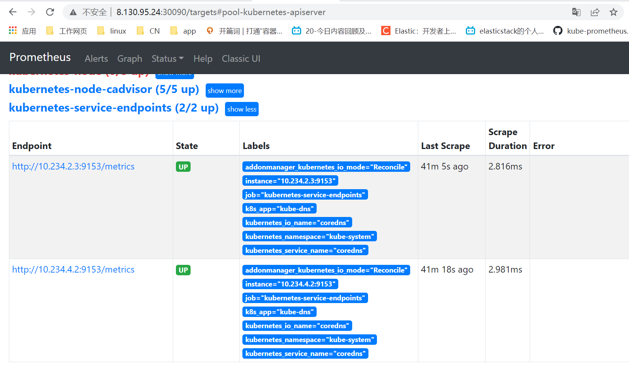
Task: Open the Prometheus home brand link
Action: click(40, 57)
